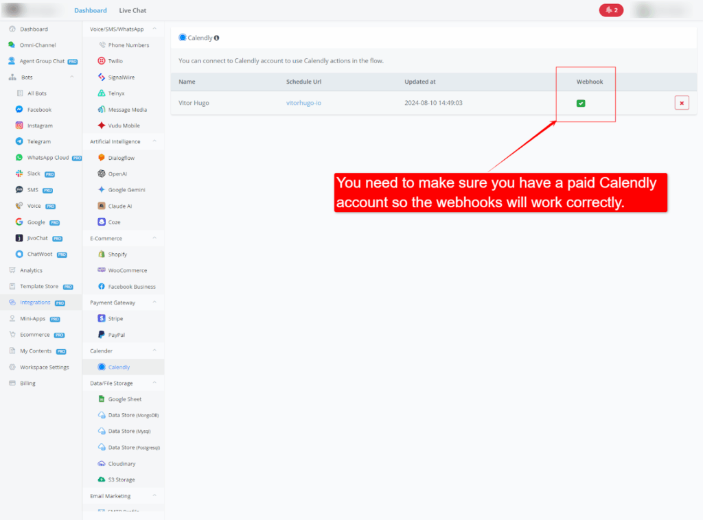Screen dimensions: 703x520
Task: Click the Facebook Messenger bot icon
Action: click(x=19, y=110)
